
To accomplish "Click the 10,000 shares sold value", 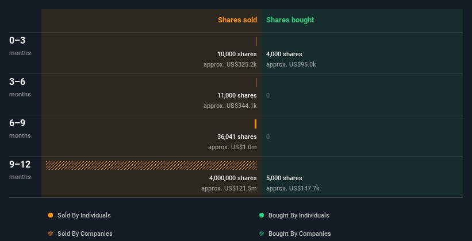I will pyautogui.click(x=237, y=54).
